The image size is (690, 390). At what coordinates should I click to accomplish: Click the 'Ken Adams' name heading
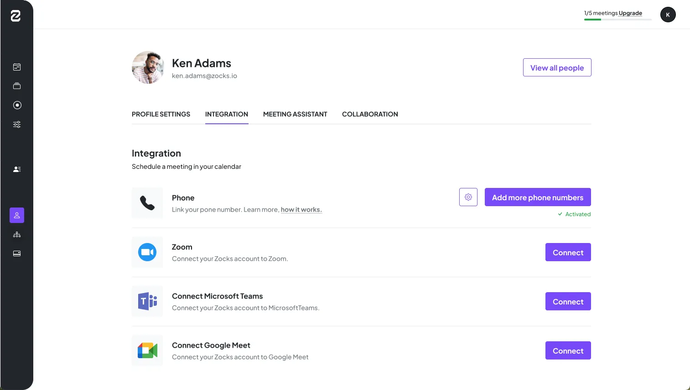click(202, 63)
